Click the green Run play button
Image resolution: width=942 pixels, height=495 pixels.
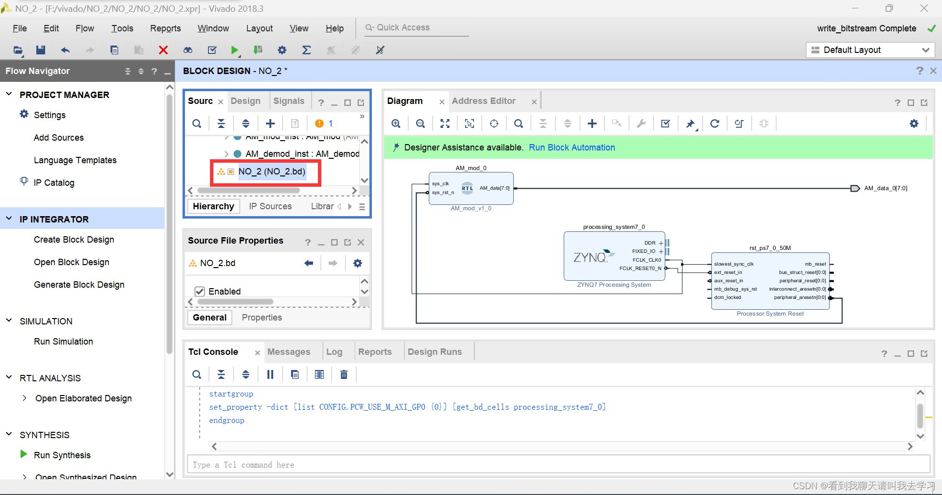pyautogui.click(x=235, y=50)
